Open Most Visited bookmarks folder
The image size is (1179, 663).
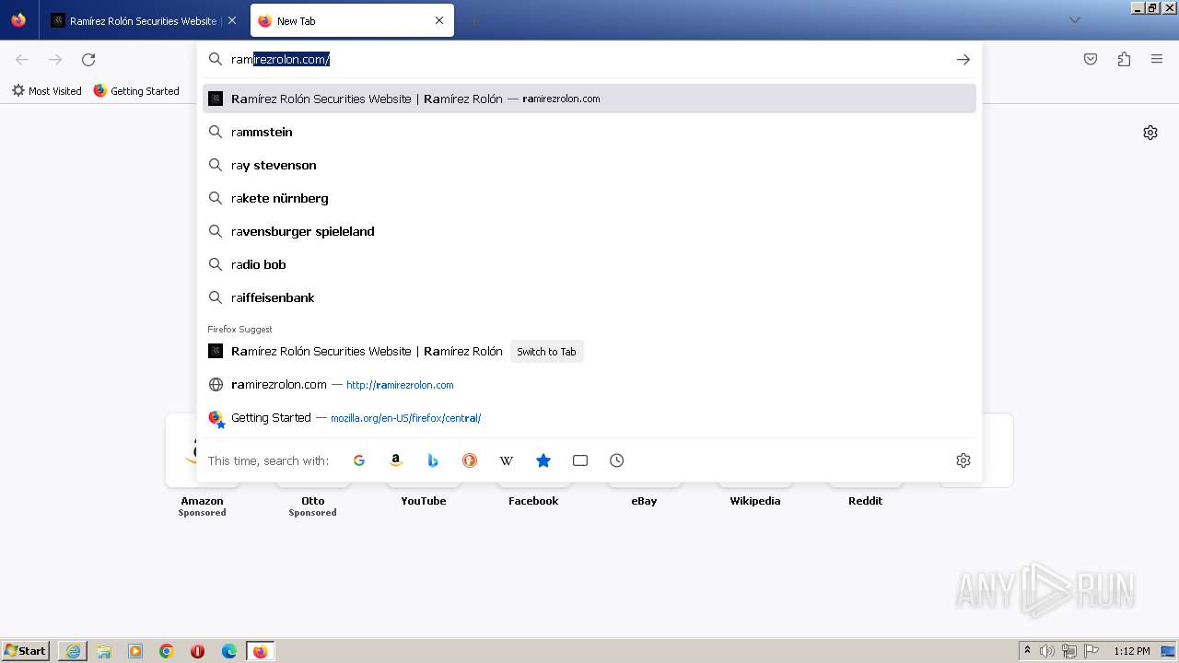coord(46,91)
